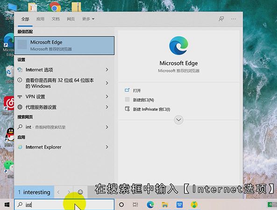Viewport: 277px width, 210px height.
Task: Open Internet 选项 settings result
Action: (x=64, y=70)
